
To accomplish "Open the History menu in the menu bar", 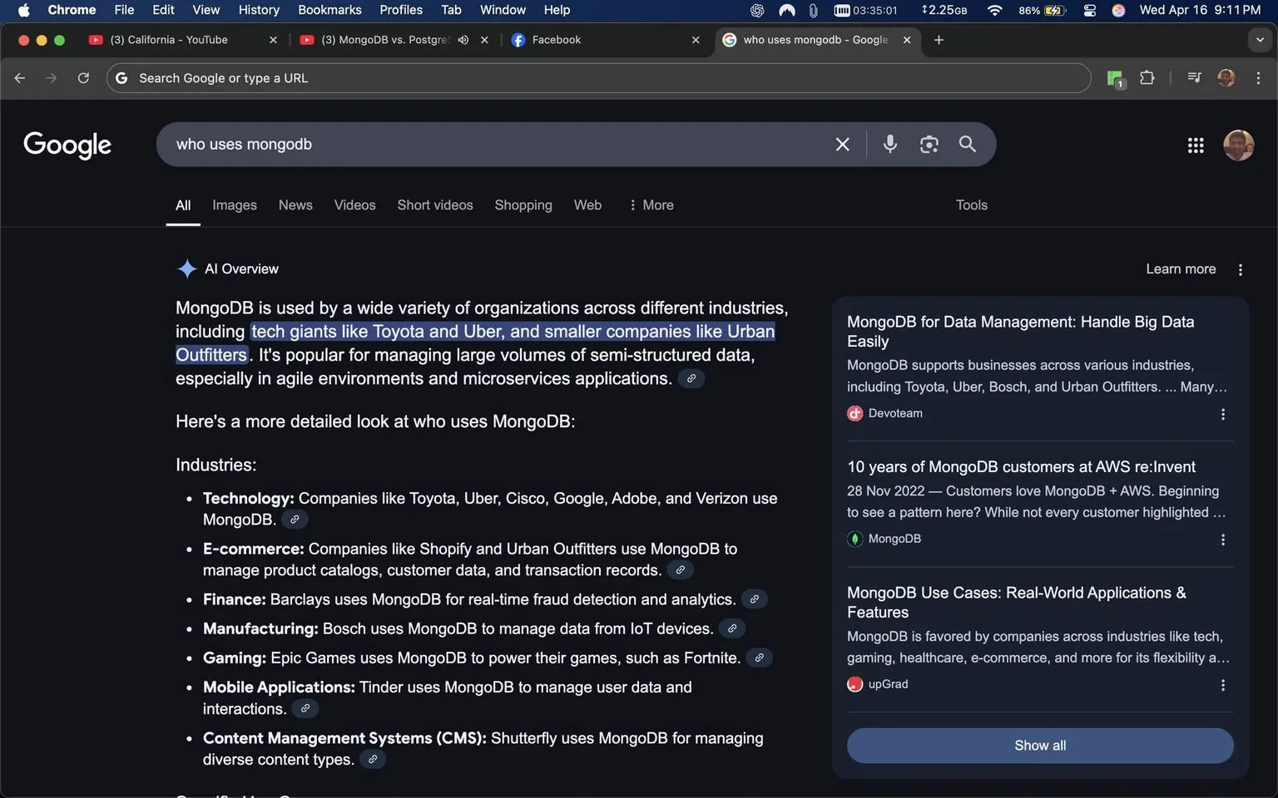I will [259, 10].
